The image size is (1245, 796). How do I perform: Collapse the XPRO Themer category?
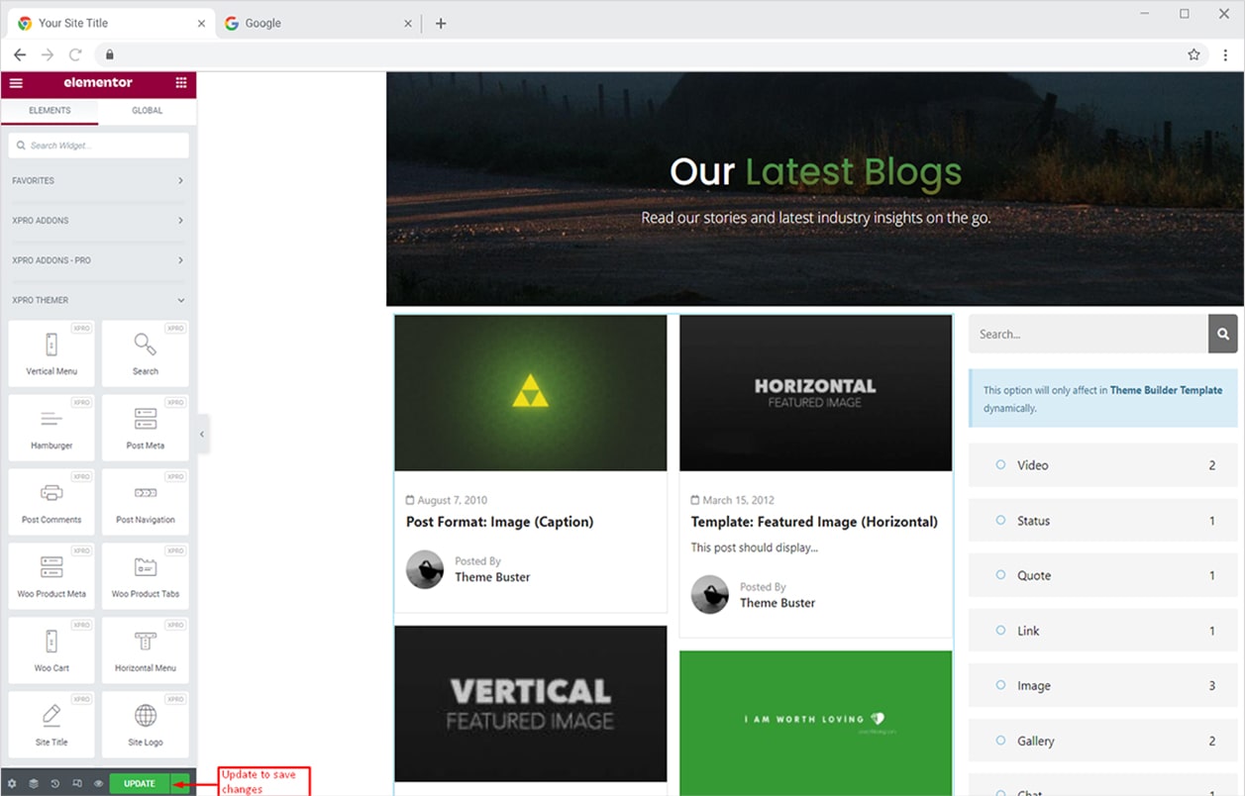click(x=98, y=300)
